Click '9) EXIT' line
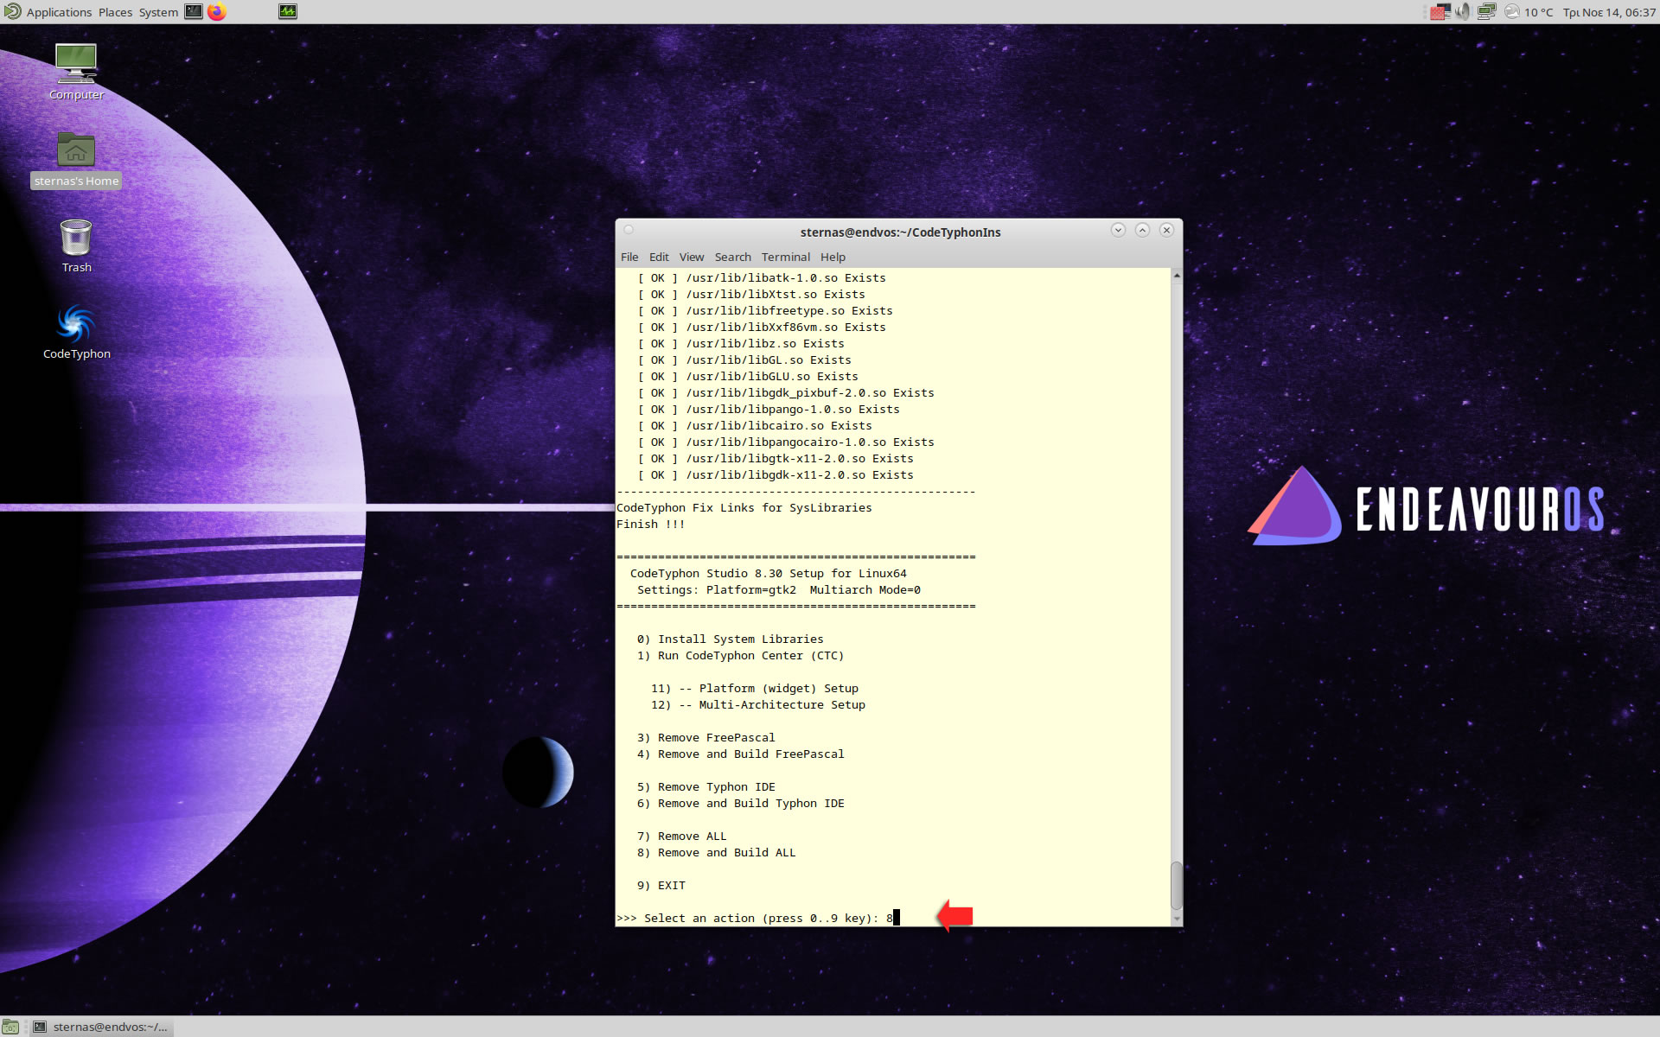The image size is (1660, 1037). 661,885
